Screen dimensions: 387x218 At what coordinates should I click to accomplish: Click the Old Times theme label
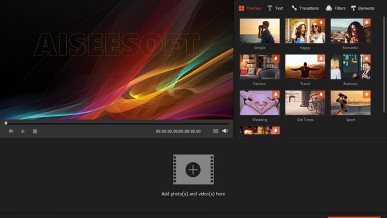coord(305,120)
